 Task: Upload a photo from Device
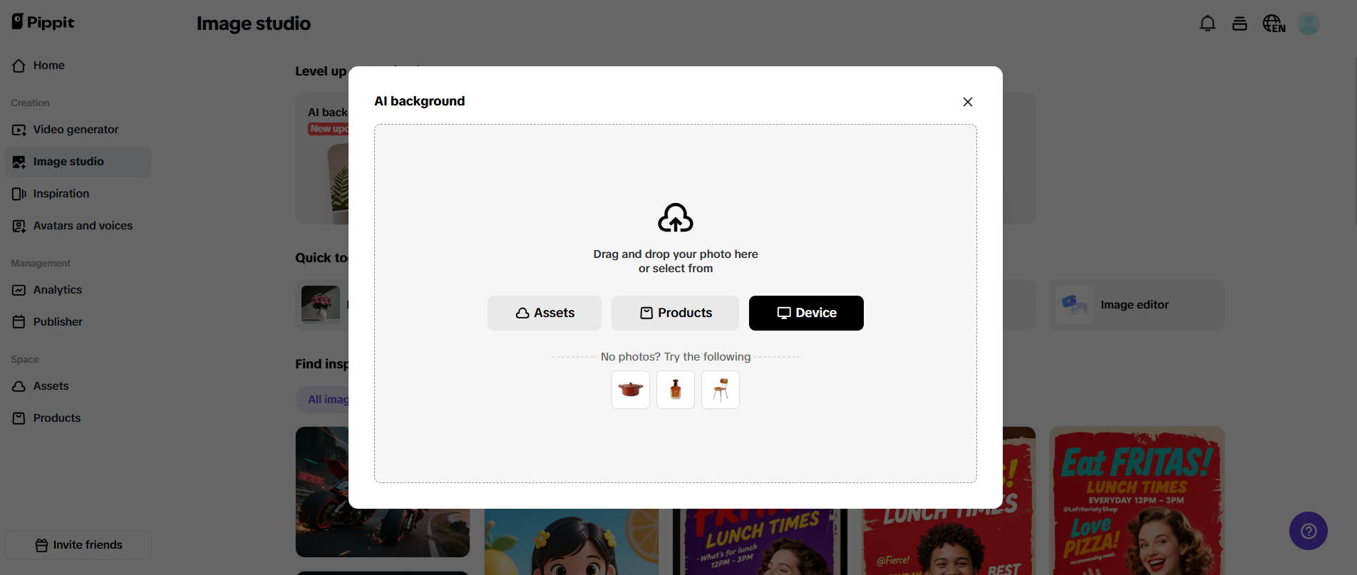pyautogui.click(x=806, y=313)
